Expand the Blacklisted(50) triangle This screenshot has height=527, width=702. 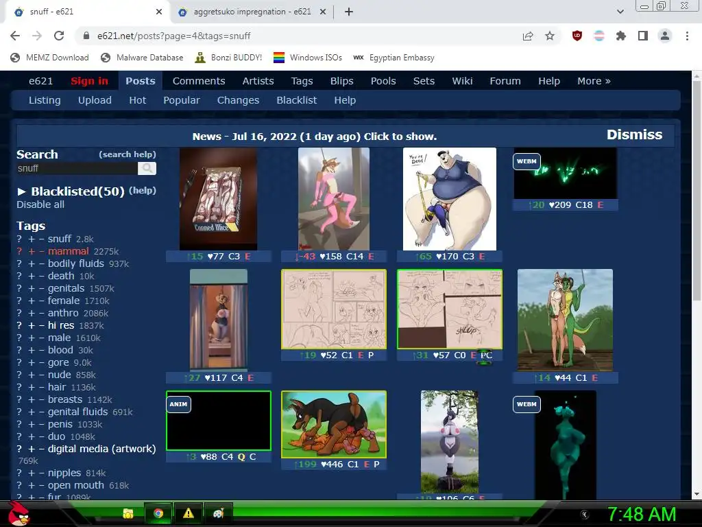21,192
